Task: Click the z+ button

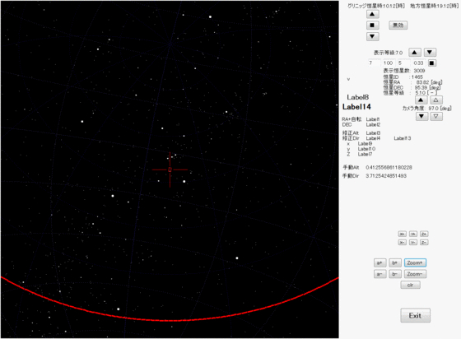Action: tap(424, 235)
